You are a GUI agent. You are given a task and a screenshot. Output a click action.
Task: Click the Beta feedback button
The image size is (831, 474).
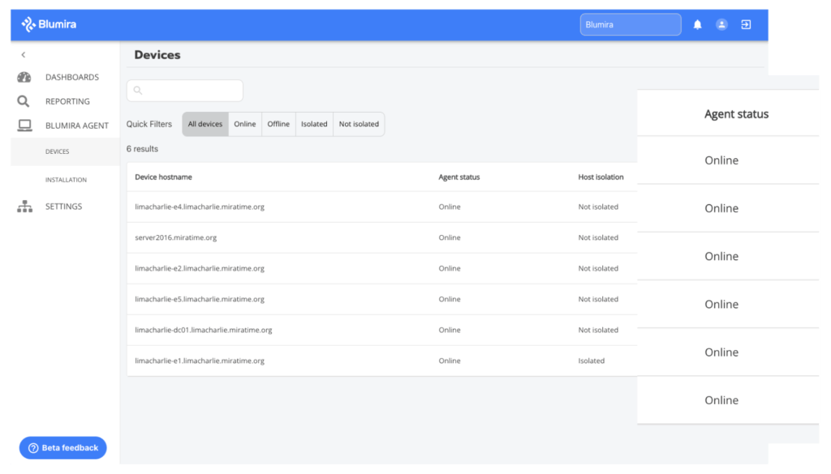[62, 447]
